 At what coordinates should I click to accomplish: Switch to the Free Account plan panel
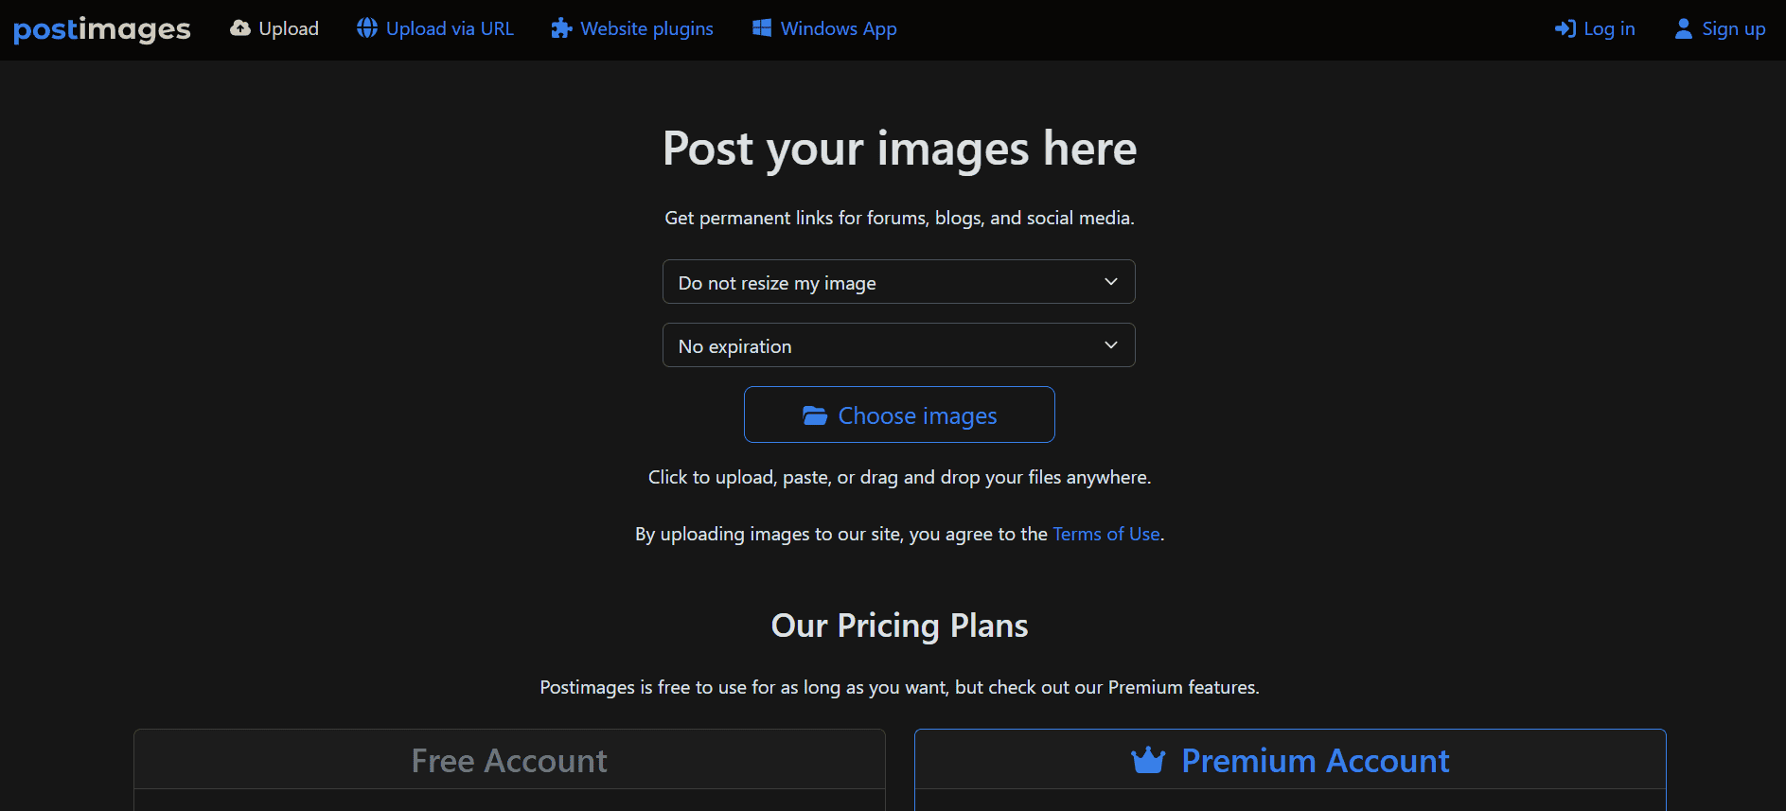click(x=508, y=760)
